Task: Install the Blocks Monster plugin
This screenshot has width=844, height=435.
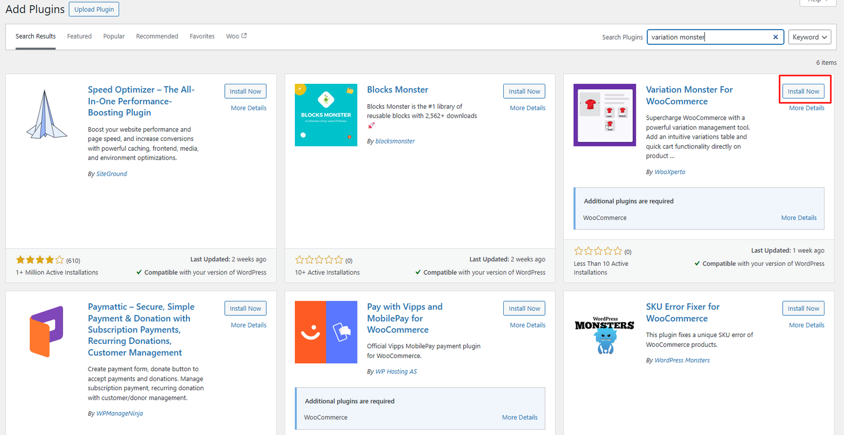Action: (x=524, y=91)
